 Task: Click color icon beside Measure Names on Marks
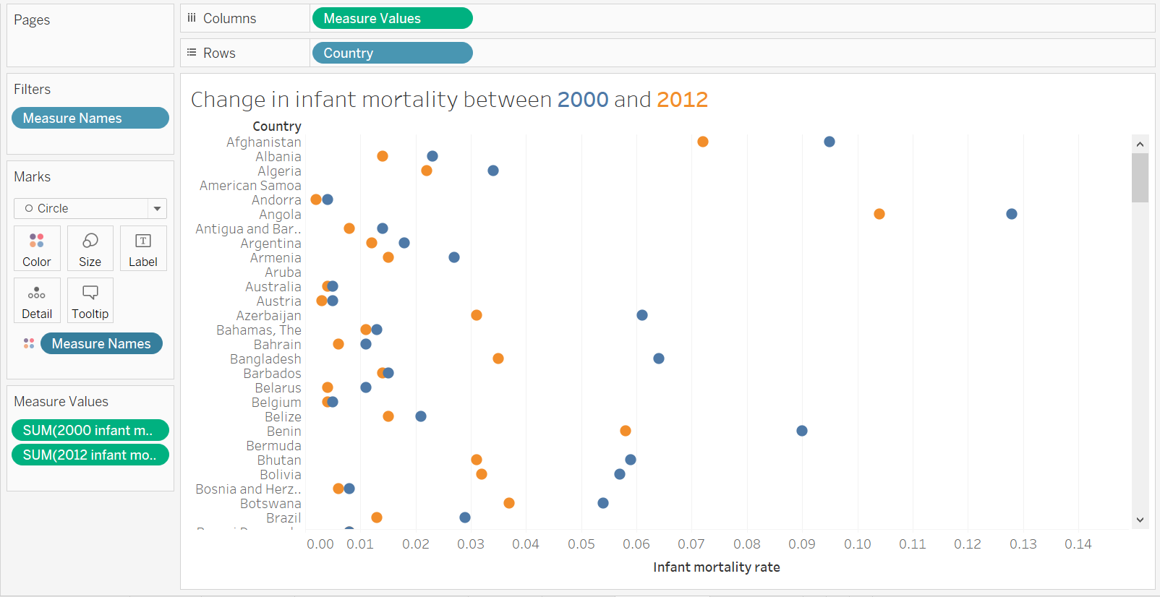pyautogui.click(x=28, y=343)
